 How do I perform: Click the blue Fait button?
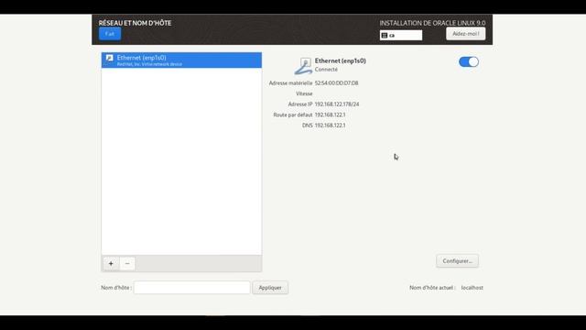tap(110, 34)
